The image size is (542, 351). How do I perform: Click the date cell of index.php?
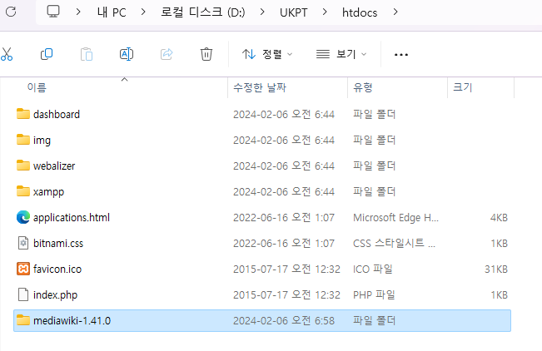tap(286, 295)
